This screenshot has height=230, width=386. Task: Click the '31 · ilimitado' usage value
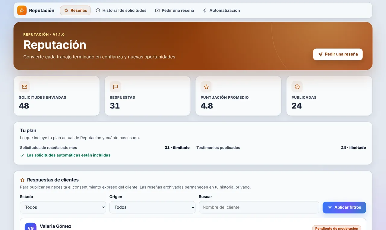coord(177,148)
